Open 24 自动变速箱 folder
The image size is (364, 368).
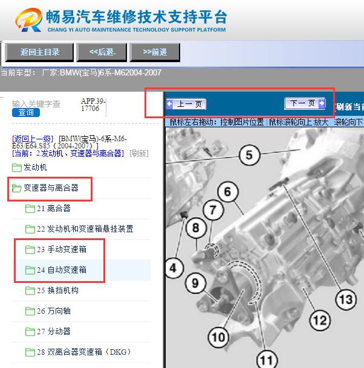coord(62,270)
